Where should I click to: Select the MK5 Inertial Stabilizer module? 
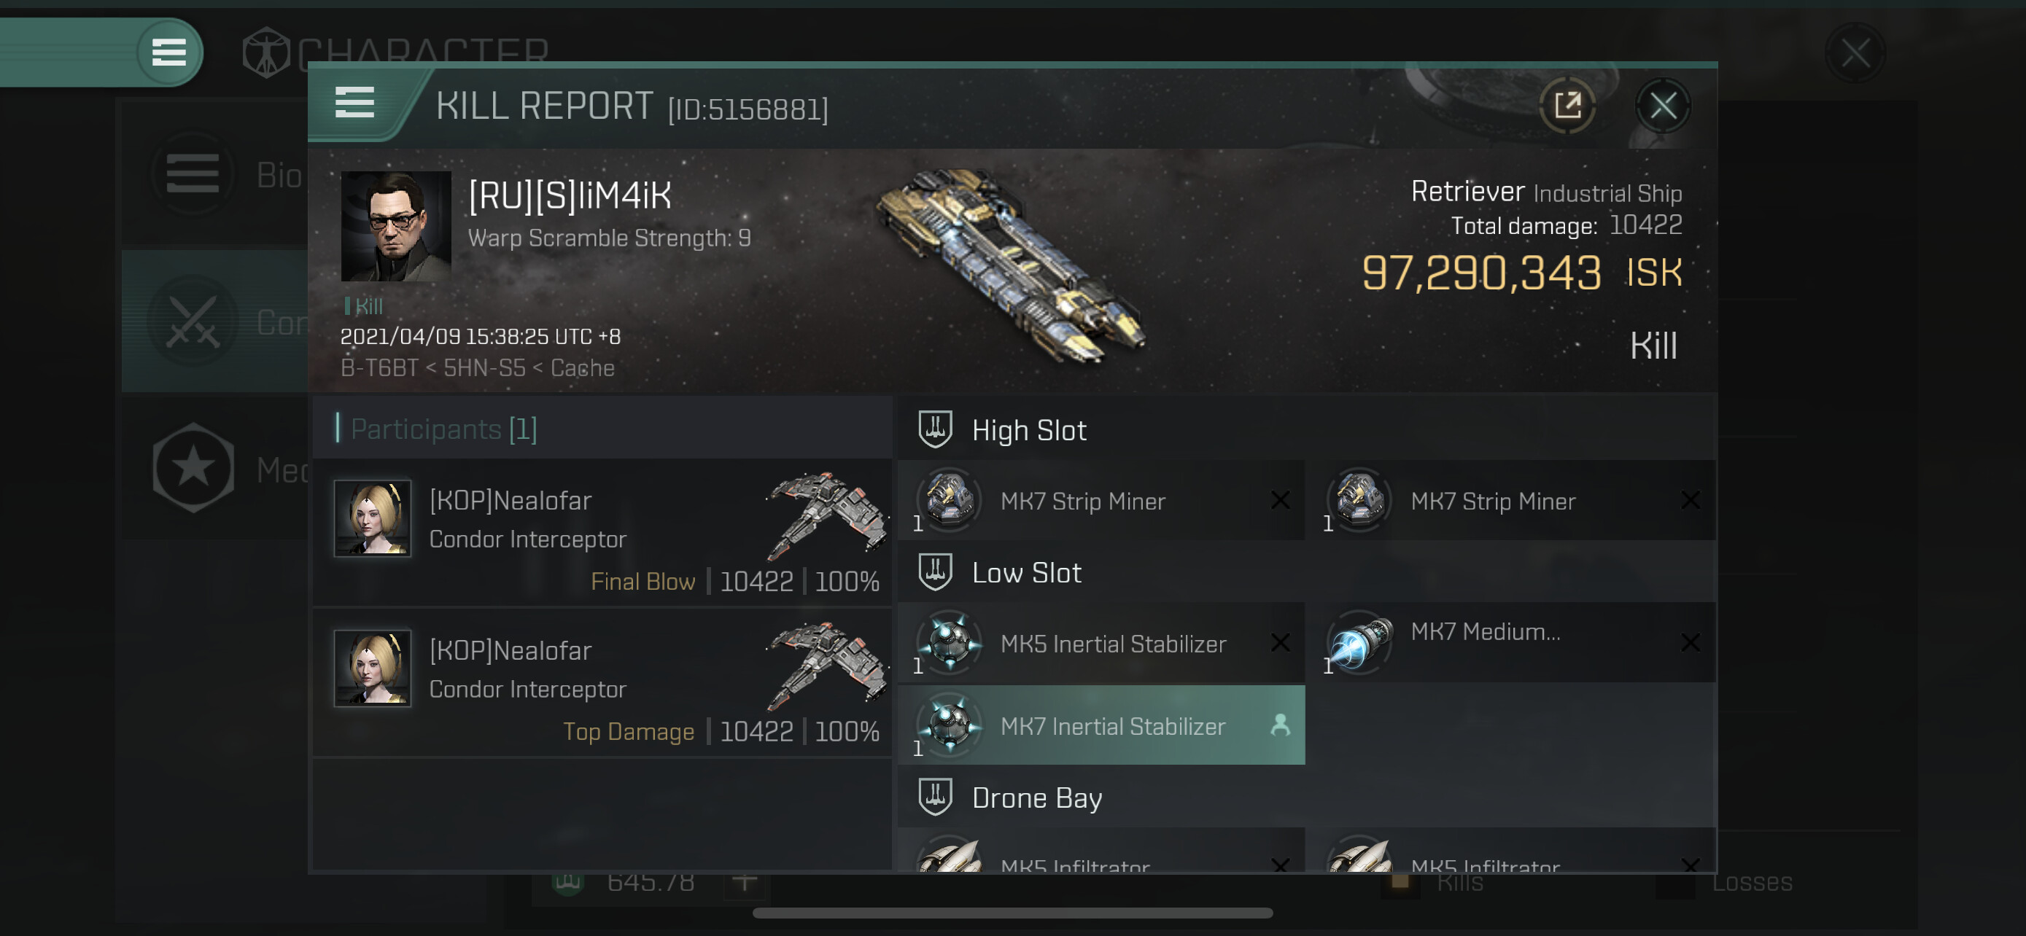pyautogui.click(x=1101, y=643)
